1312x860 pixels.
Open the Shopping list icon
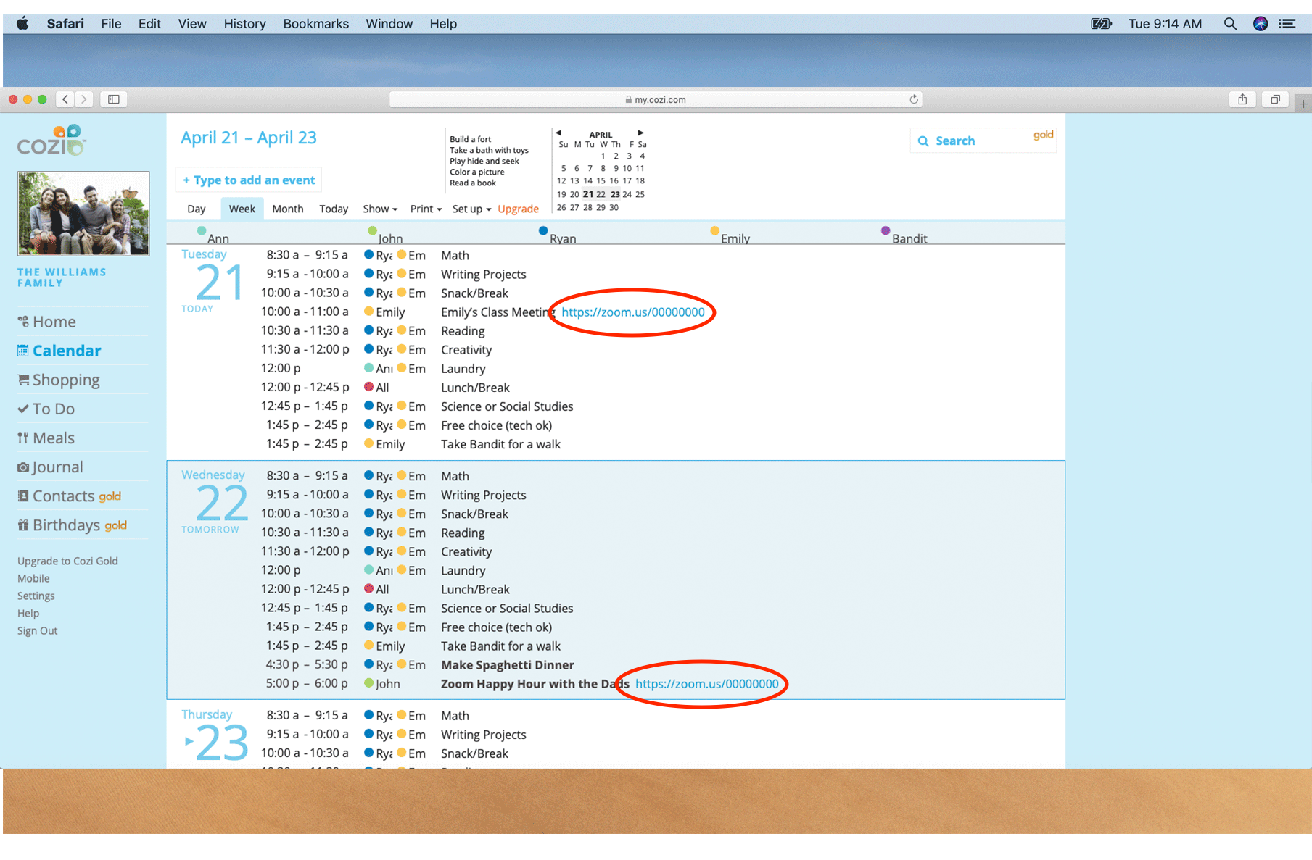[x=24, y=380]
